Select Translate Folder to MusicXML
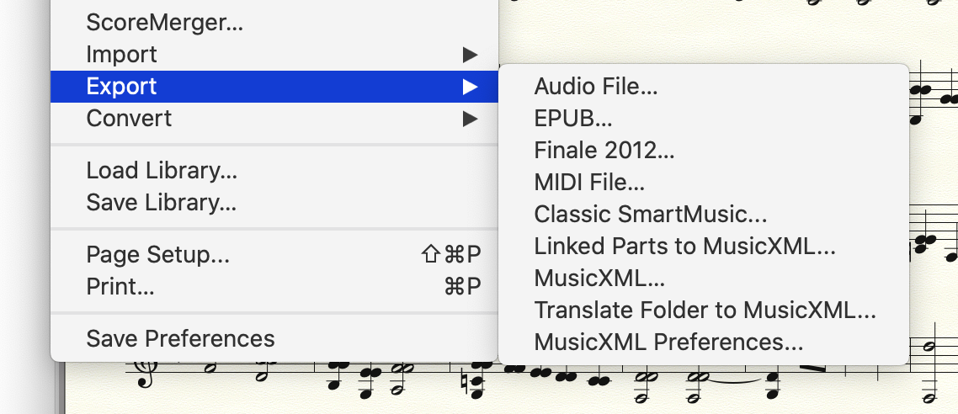The height and width of the screenshot is (414, 958). (705, 310)
